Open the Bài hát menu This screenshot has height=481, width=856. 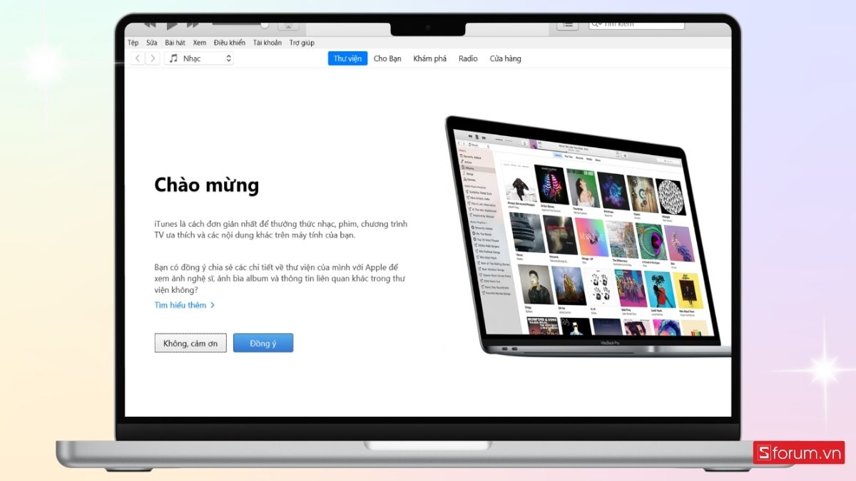[175, 43]
